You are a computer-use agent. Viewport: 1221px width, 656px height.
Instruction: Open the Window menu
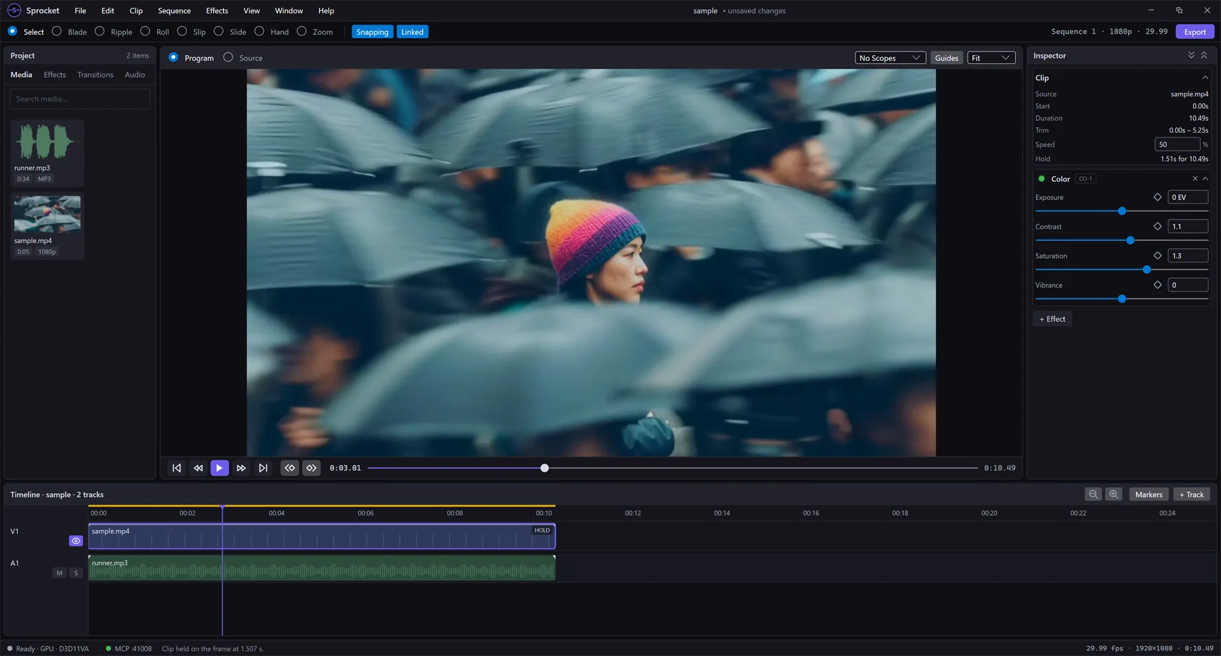click(x=289, y=11)
